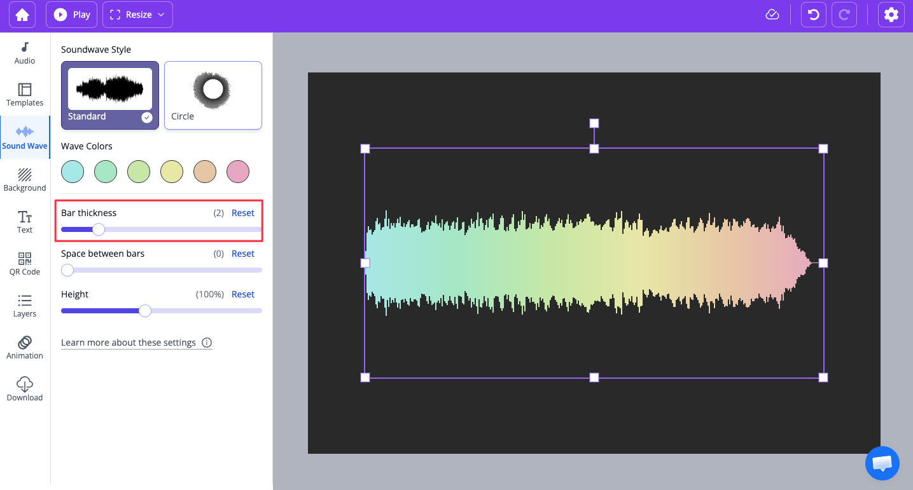Open the Text tool
Image resolution: width=913 pixels, height=490 pixels.
tap(24, 221)
